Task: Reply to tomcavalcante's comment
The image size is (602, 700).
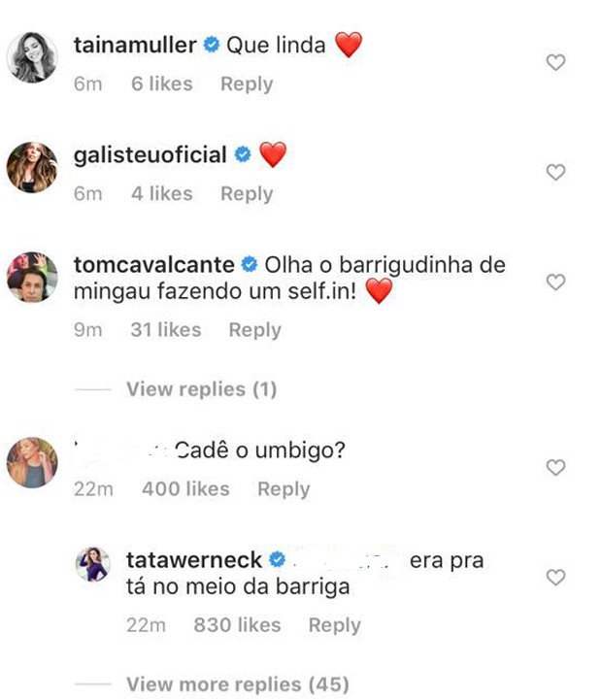Action: point(254,330)
